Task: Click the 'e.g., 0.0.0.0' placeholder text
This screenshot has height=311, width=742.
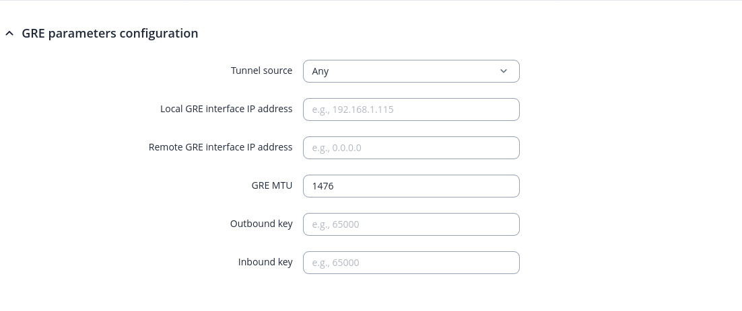Action: 337,148
